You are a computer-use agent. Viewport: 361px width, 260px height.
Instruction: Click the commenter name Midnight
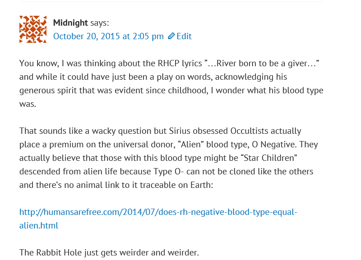70,23
